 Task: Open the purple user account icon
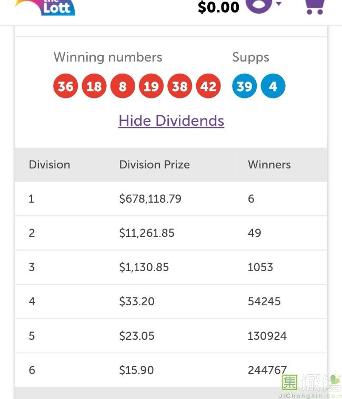(259, 5)
